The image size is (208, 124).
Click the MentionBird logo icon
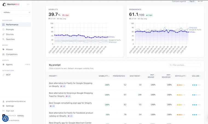4,4
